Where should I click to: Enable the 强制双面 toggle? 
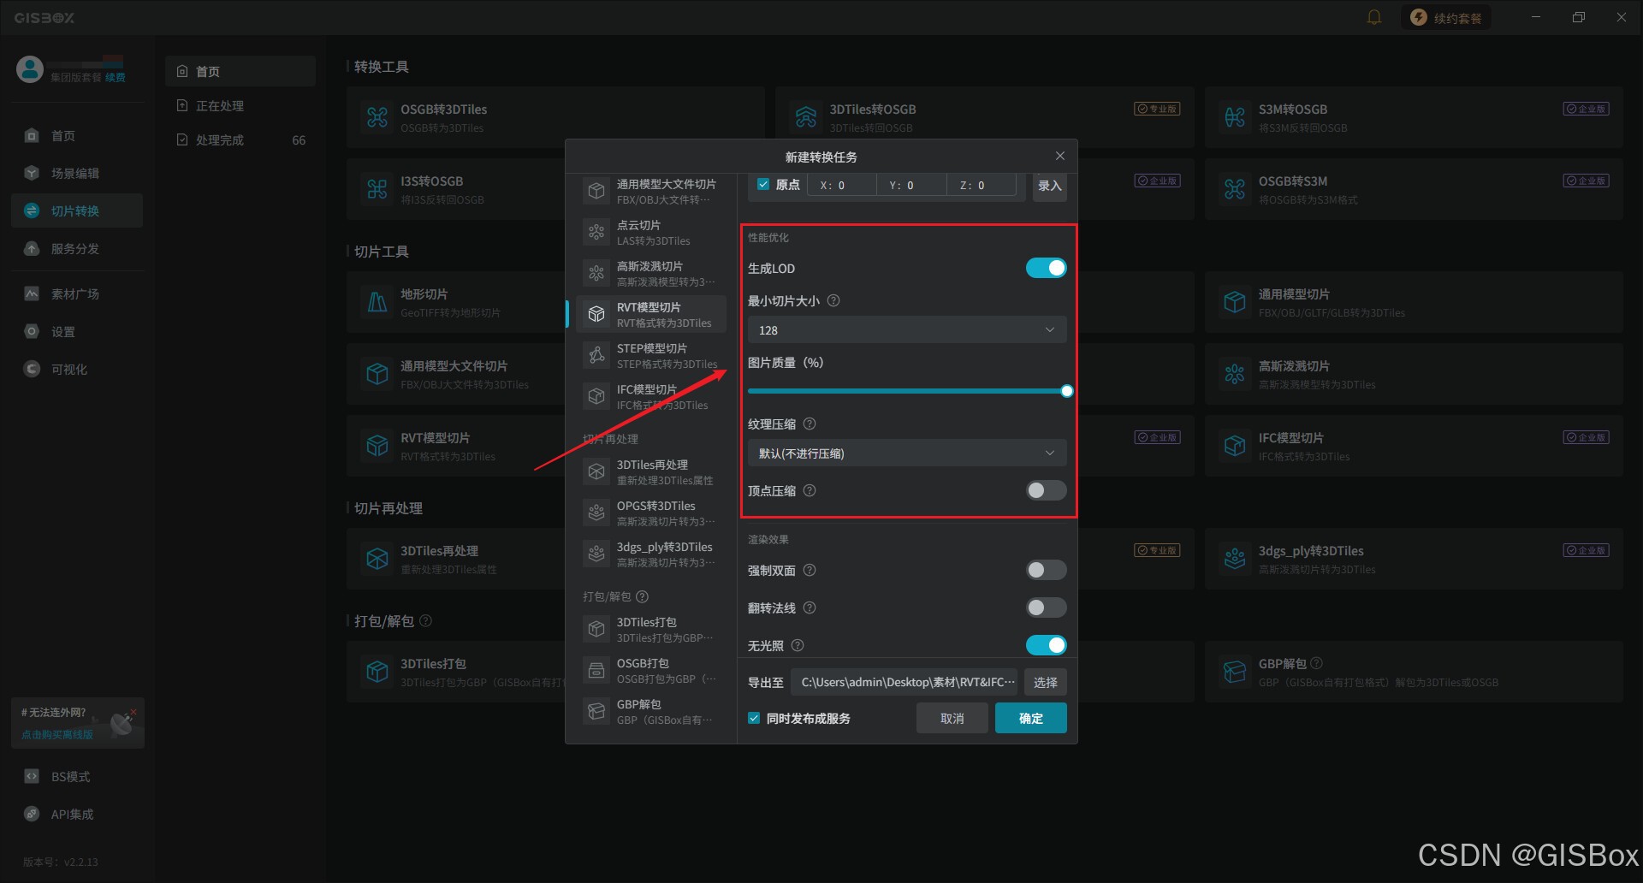1046,570
